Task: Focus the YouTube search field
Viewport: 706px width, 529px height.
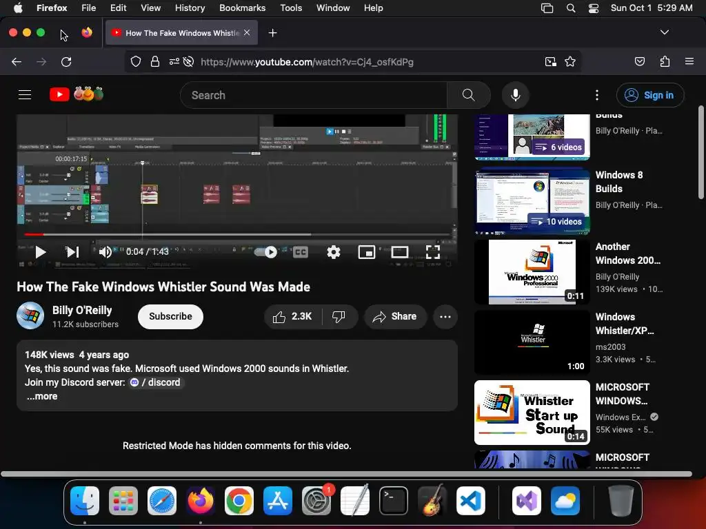Action: pyautogui.click(x=314, y=95)
